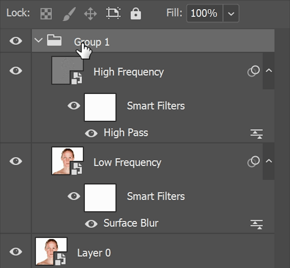Click the lock transparent pixels icon
Viewport: 290px width, 268px height.
point(46,13)
